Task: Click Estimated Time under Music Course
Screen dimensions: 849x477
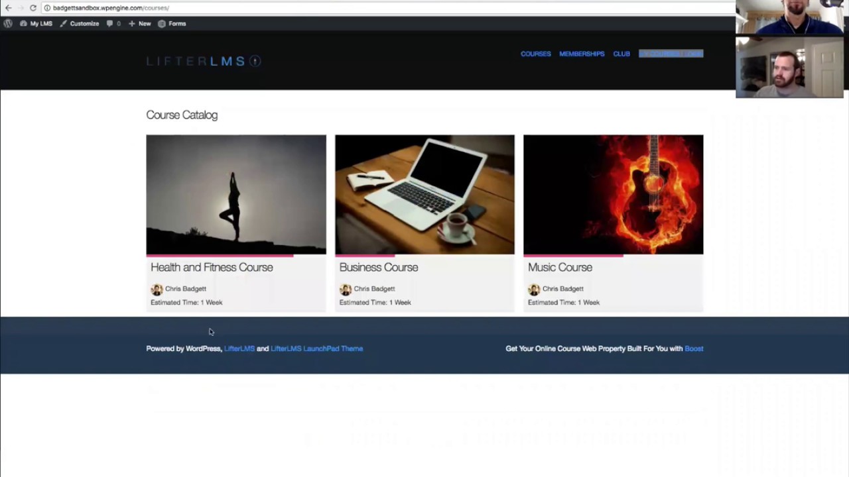Action: click(564, 302)
